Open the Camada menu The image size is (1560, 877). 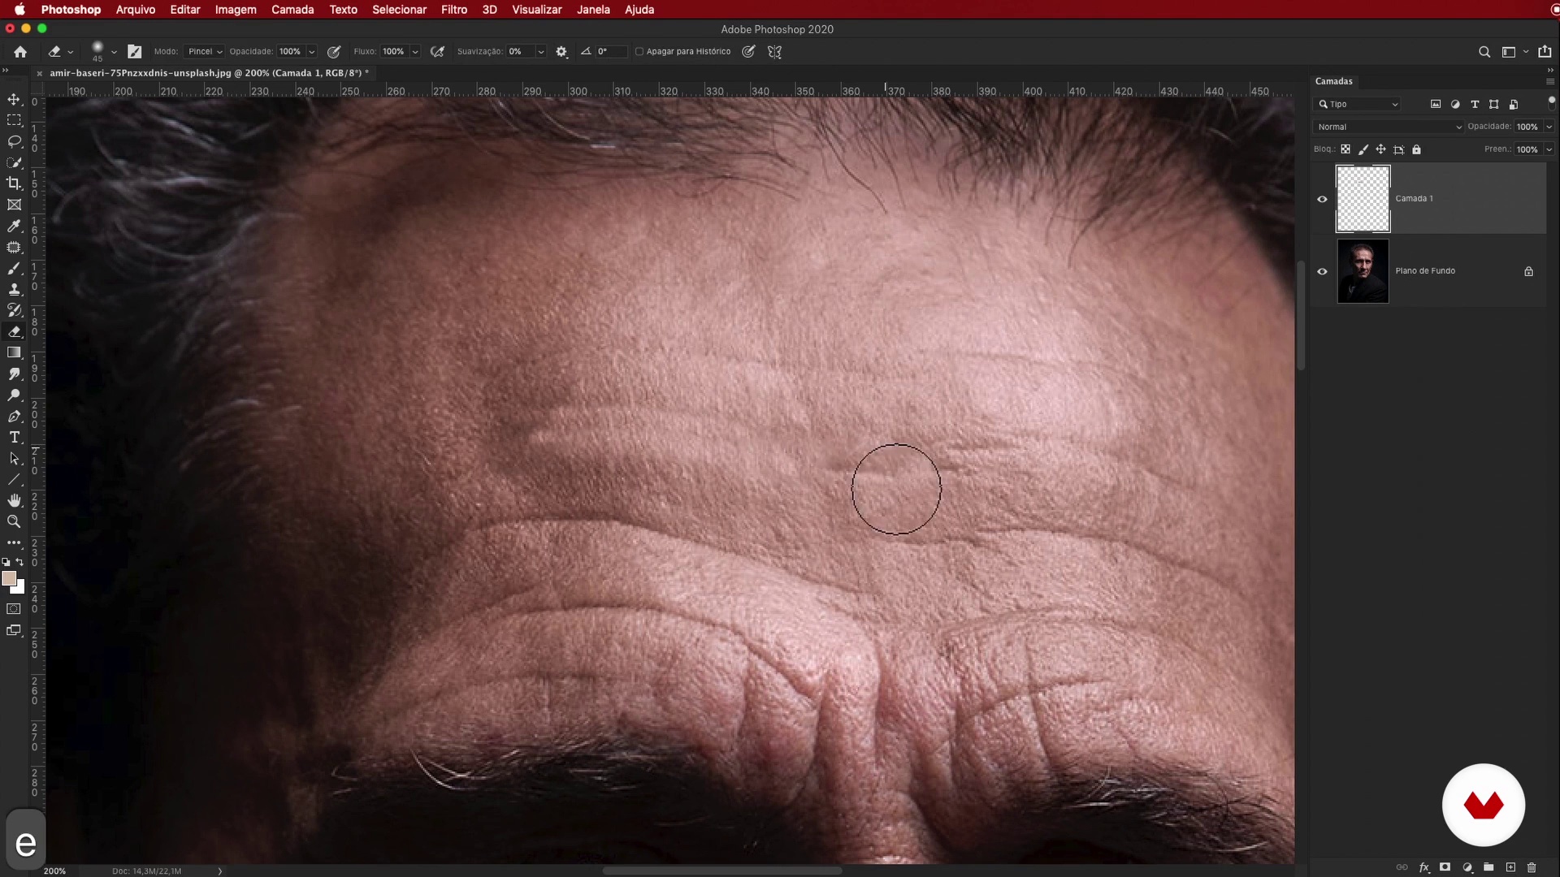[292, 10]
